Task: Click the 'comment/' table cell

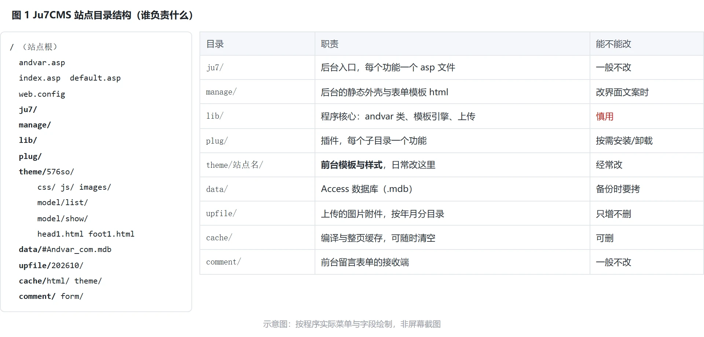Action: (x=257, y=262)
